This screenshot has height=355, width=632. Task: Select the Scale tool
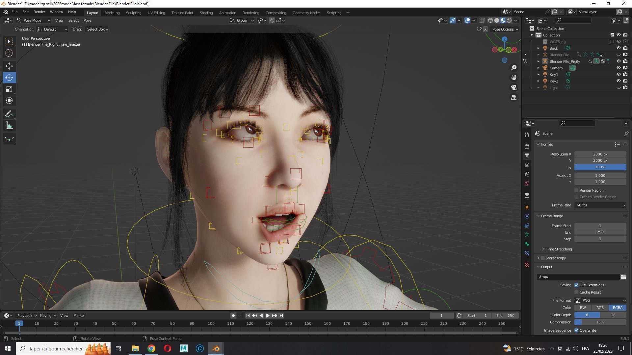point(9,89)
